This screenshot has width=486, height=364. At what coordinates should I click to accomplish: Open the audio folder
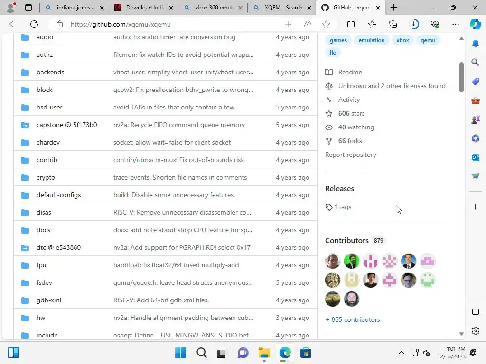point(45,37)
